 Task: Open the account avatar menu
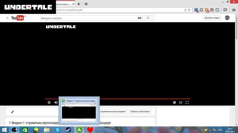[x=227, y=18]
